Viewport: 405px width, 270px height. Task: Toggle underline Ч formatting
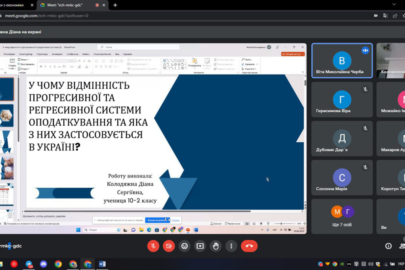coord(50,66)
